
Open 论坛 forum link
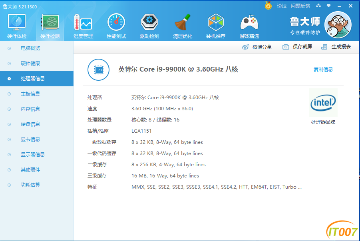coord(281,6)
